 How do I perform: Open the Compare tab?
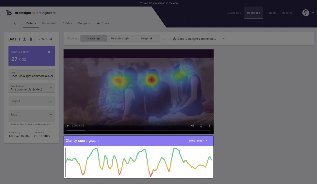(84, 23)
